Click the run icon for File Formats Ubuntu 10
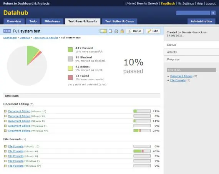 5,146
